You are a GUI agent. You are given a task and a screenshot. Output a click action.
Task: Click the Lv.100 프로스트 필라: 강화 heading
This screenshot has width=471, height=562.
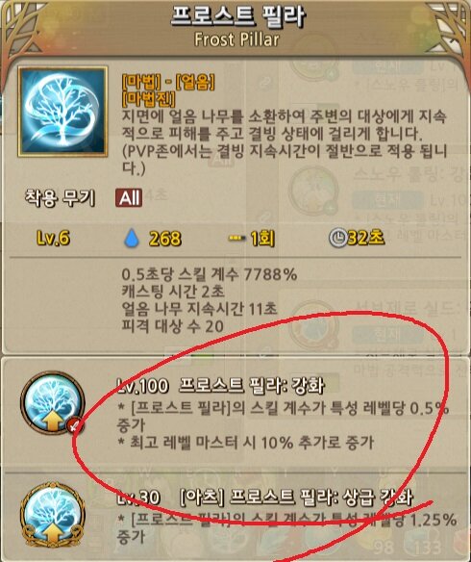221,386
